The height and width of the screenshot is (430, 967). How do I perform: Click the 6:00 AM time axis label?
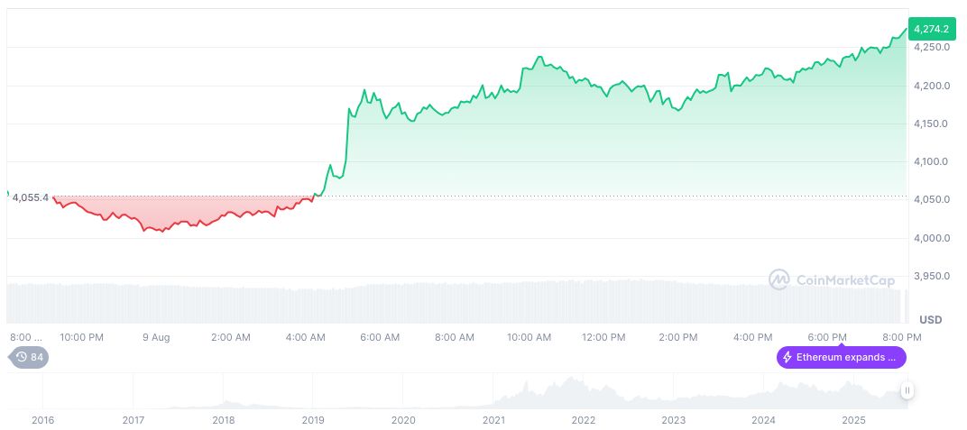pos(380,337)
